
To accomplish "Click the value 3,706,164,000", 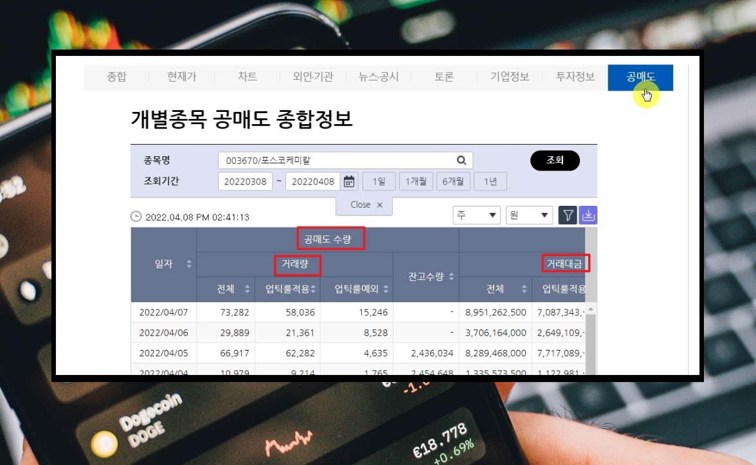I will (x=496, y=333).
